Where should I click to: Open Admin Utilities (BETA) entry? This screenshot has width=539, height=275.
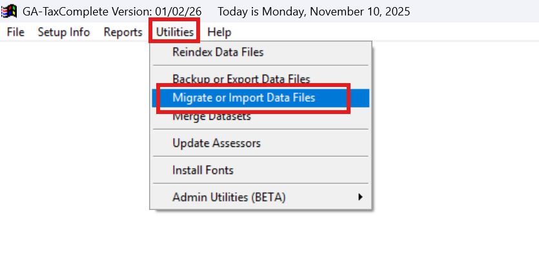(229, 197)
